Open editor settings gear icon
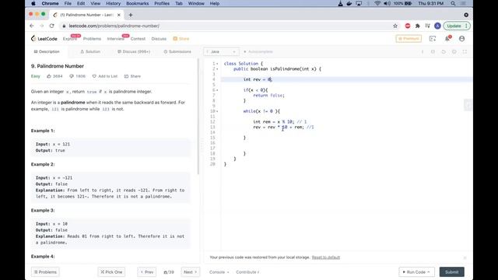This screenshot has width=498, height=280. 454,52
